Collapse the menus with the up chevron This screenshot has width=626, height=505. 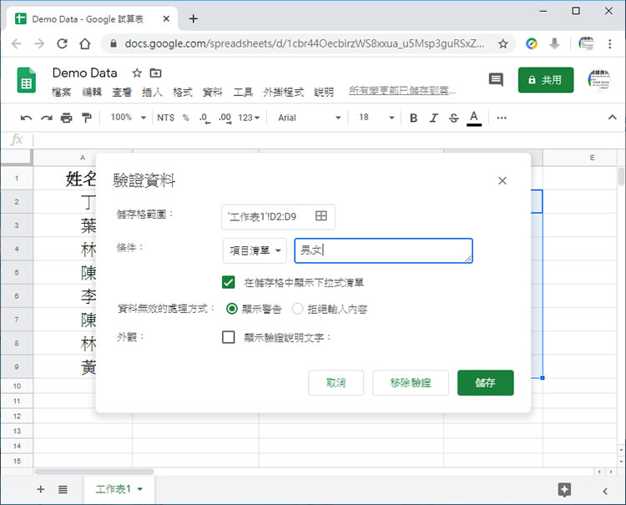pyautogui.click(x=612, y=118)
